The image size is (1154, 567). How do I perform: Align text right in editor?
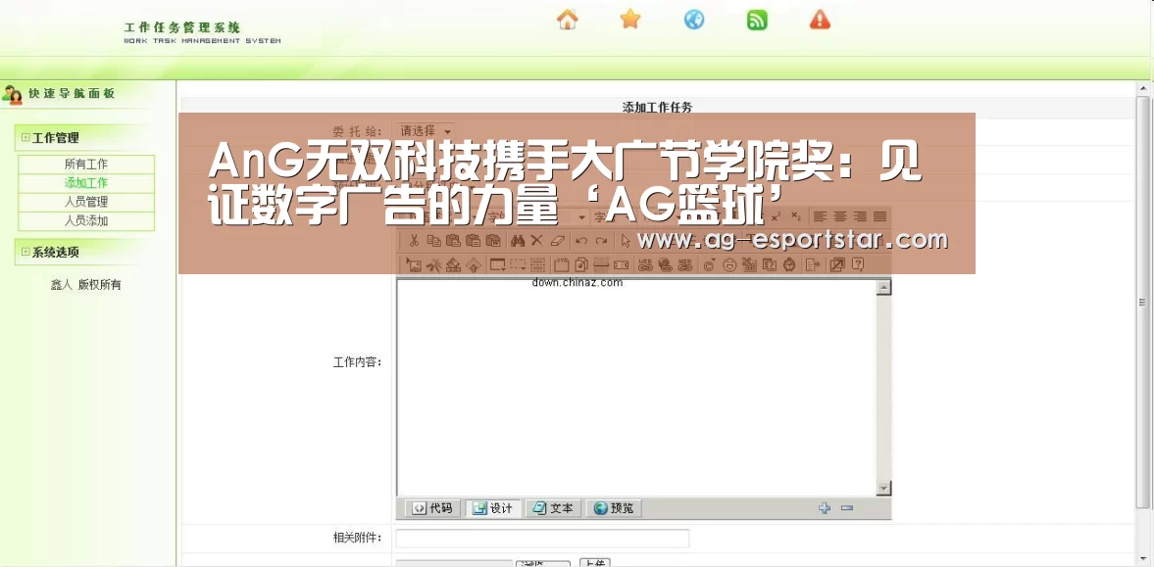tap(860, 216)
